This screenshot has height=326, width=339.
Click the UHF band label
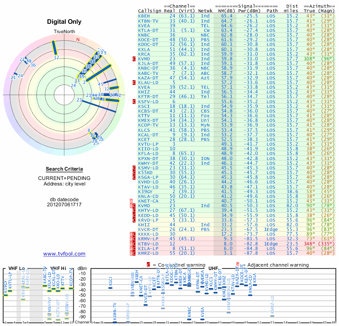tap(213, 268)
